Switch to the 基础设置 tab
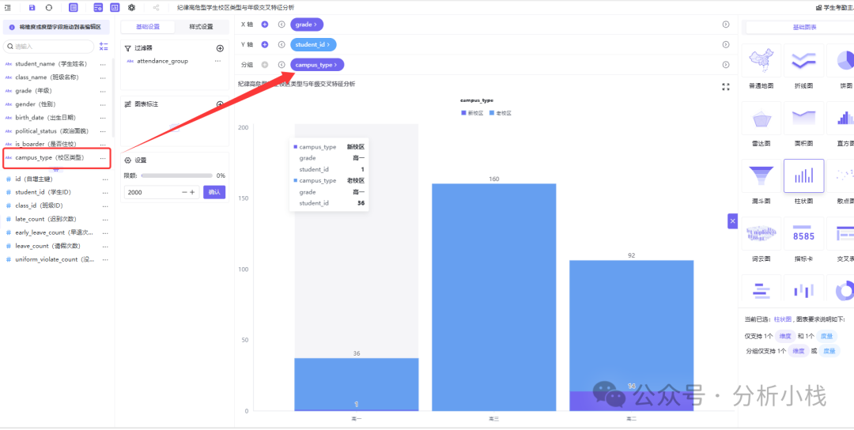854x430 pixels. (x=148, y=27)
